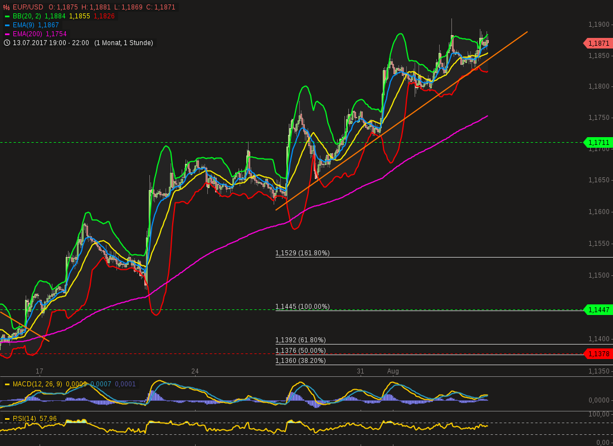Open the '1 Monat, 1 Stunde' timeframe selector
Viewport: 613px width, 446px height.
(124, 42)
